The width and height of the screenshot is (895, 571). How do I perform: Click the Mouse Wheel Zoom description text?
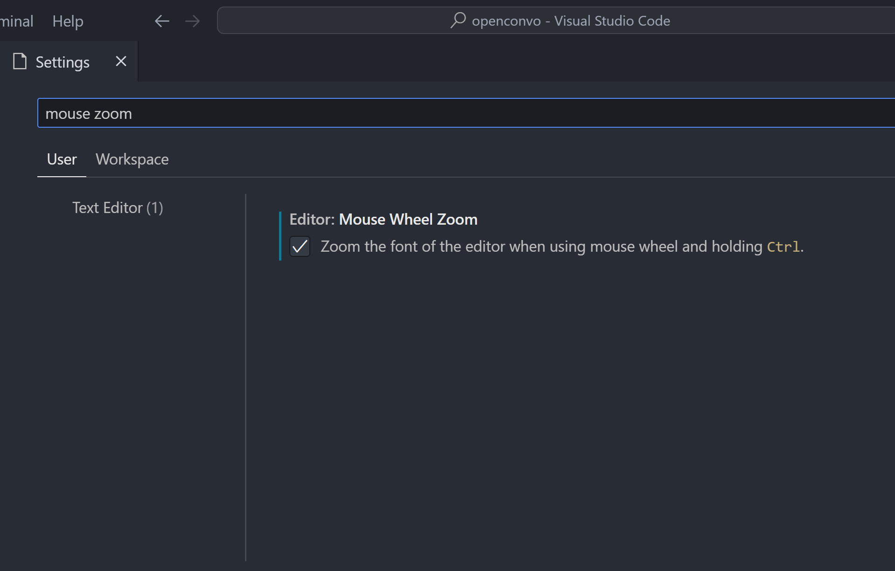(541, 247)
